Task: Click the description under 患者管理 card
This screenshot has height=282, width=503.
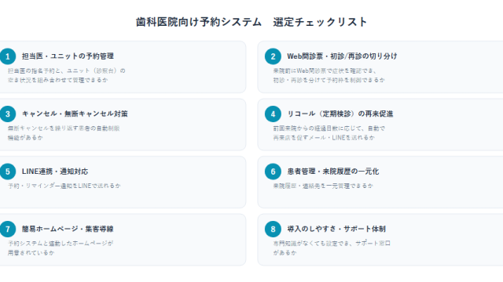Action: (x=323, y=186)
